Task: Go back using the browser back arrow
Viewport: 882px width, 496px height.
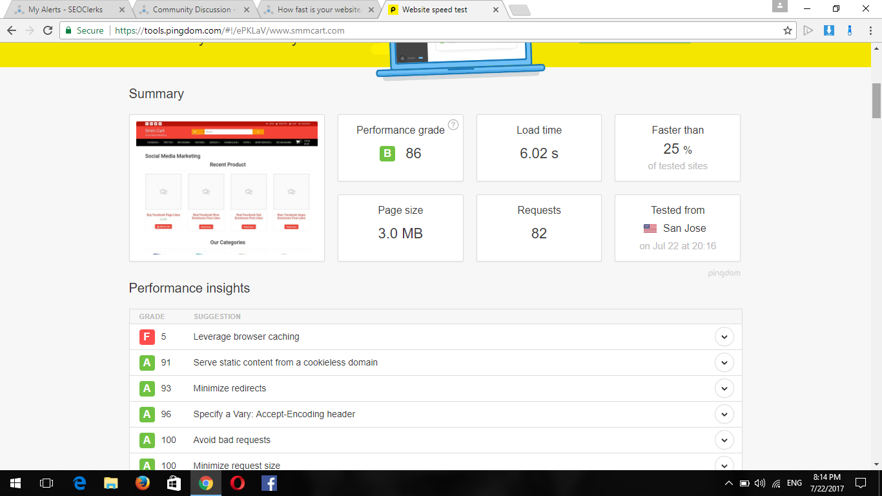Action: 11,30
